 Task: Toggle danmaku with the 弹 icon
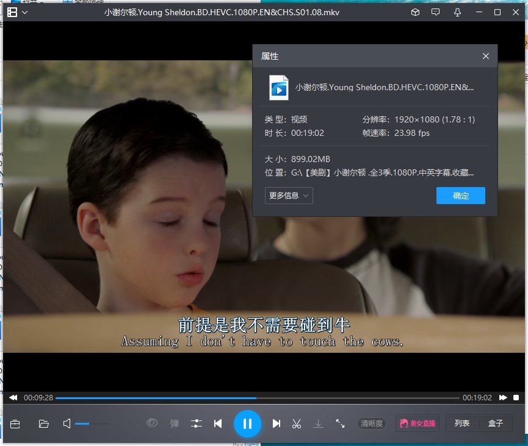point(175,423)
